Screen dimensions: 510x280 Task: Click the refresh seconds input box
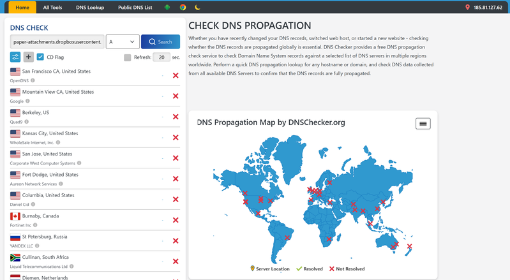coord(162,57)
